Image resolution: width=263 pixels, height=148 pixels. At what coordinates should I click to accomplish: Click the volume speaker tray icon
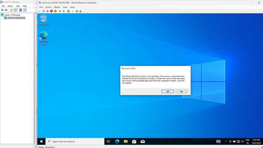point(242,141)
